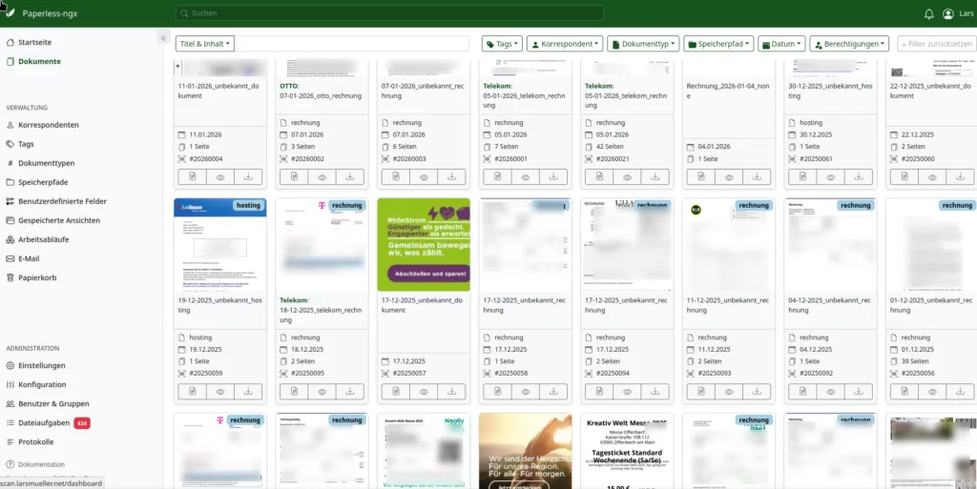Open Arbeitsabläufe in the sidebar
The height and width of the screenshot is (489, 977).
pyautogui.click(x=44, y=239)
